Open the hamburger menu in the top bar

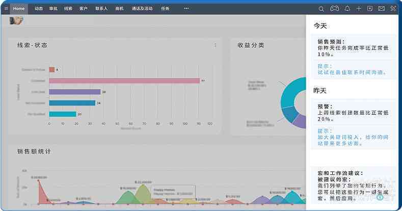pos(6,9)
